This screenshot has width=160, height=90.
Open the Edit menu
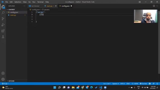[x=11, y=2]
